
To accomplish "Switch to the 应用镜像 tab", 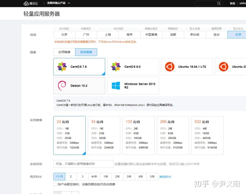I will point(64,52).
